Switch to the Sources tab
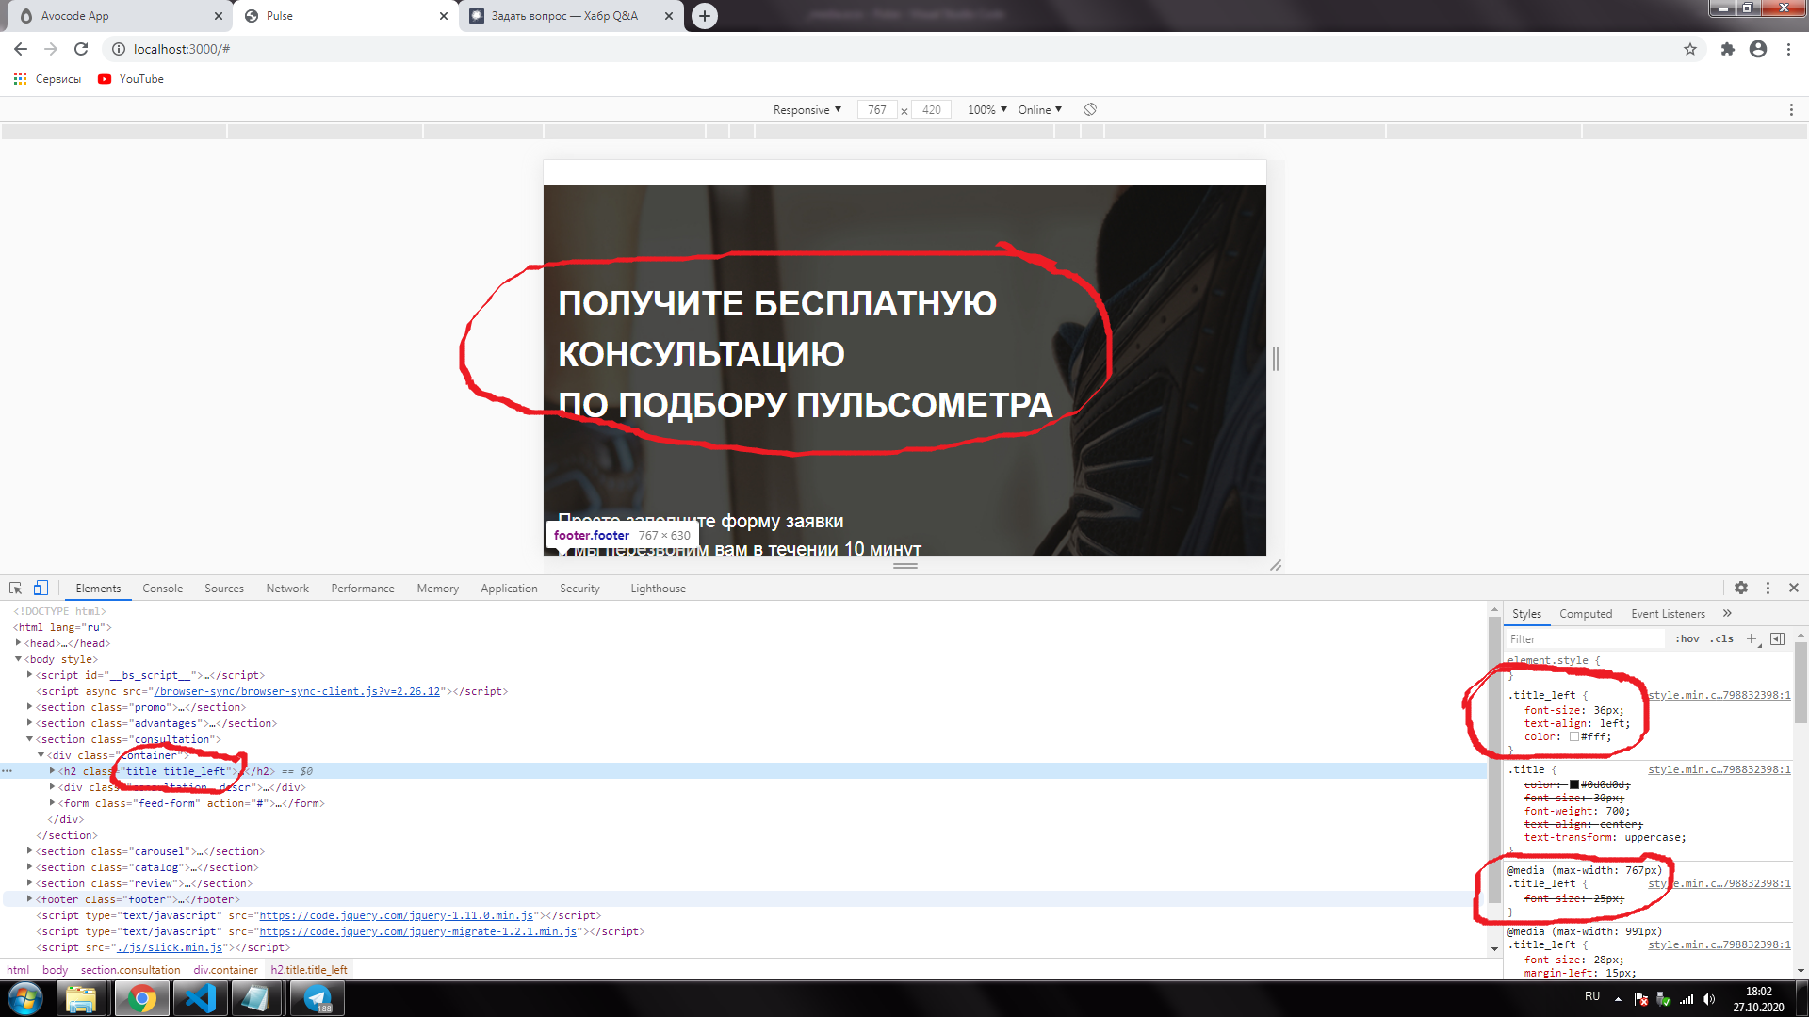The height and width of the screenshot is (1017, 1809). click(224, 589)
